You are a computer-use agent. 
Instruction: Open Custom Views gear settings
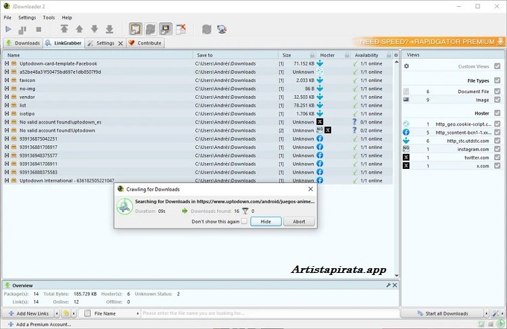tap(406, 66)
